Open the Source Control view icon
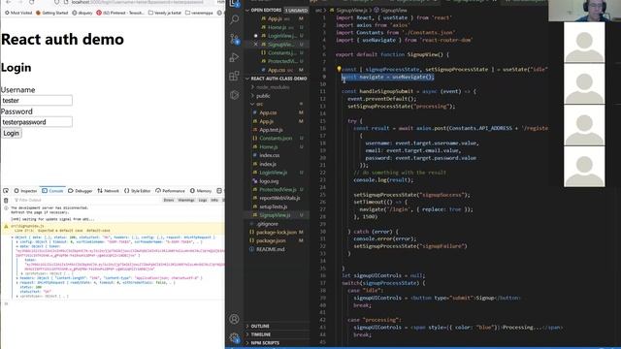The height and width of the screenshot is (349, 621). tap(234, 39)
